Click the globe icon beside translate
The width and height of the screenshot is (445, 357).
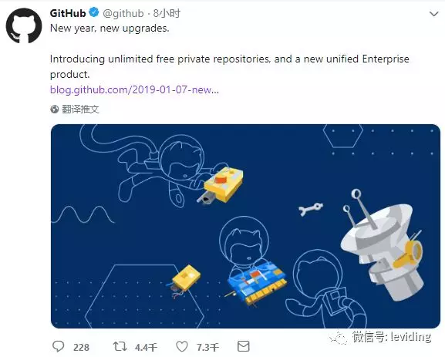pos(55,109)
